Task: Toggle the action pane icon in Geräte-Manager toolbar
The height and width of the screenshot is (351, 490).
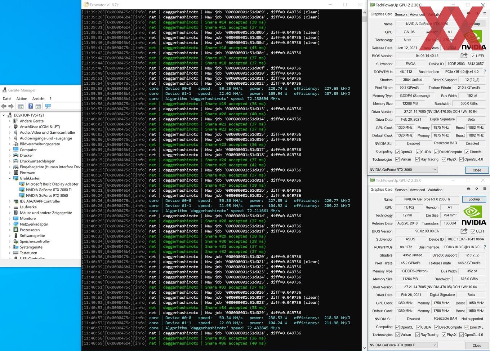Action: click(x=38, y=106)
